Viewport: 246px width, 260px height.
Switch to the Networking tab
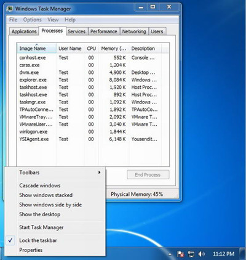(x=134, y=31)
